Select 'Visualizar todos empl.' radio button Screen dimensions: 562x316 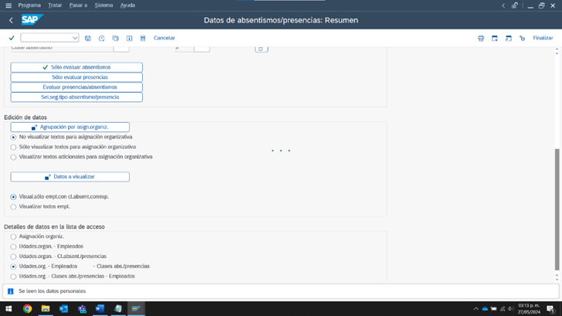(13, 207)
